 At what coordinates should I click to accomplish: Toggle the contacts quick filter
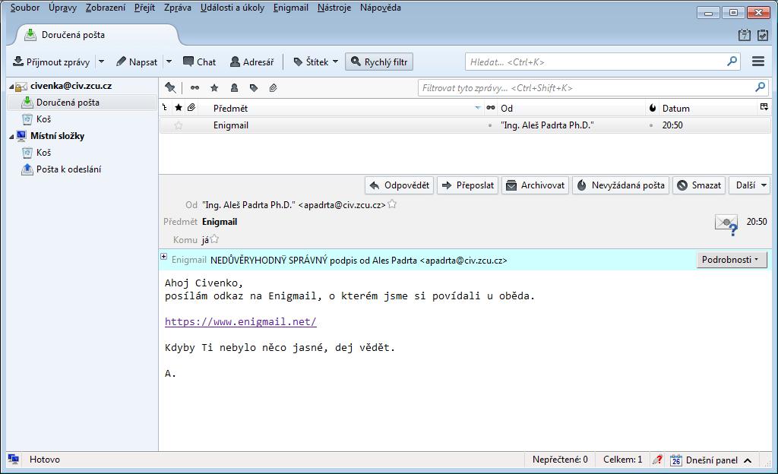(x=234, y=88)
